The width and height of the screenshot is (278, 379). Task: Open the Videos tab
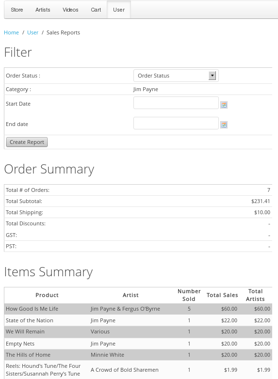(70, 10)
